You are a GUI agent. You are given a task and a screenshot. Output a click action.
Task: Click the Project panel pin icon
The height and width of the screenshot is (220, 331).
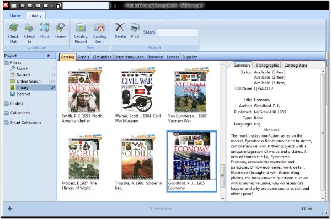49,56
